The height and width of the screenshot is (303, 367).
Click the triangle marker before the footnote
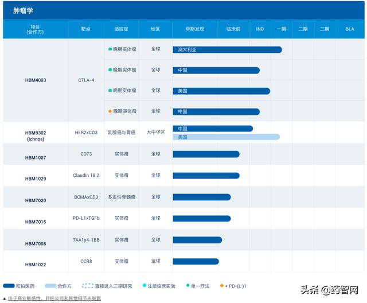[5, 298]
